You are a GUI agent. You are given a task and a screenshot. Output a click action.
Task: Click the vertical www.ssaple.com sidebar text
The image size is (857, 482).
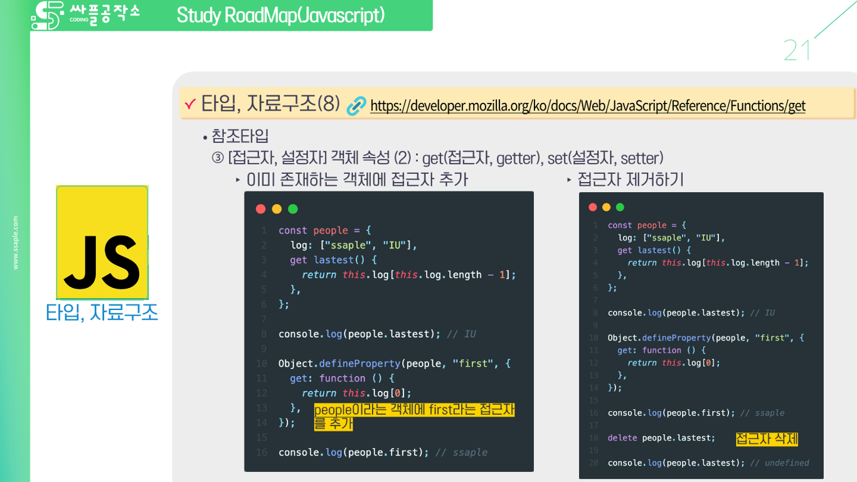(17, 242)
